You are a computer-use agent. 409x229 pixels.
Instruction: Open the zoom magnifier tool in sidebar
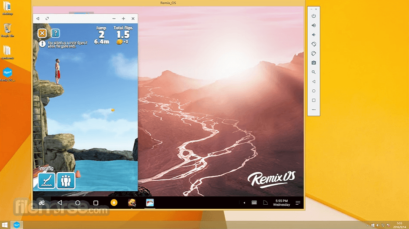(x=314, y=72)
